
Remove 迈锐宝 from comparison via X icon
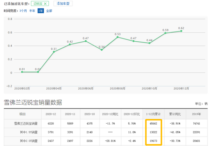[45, 4]
